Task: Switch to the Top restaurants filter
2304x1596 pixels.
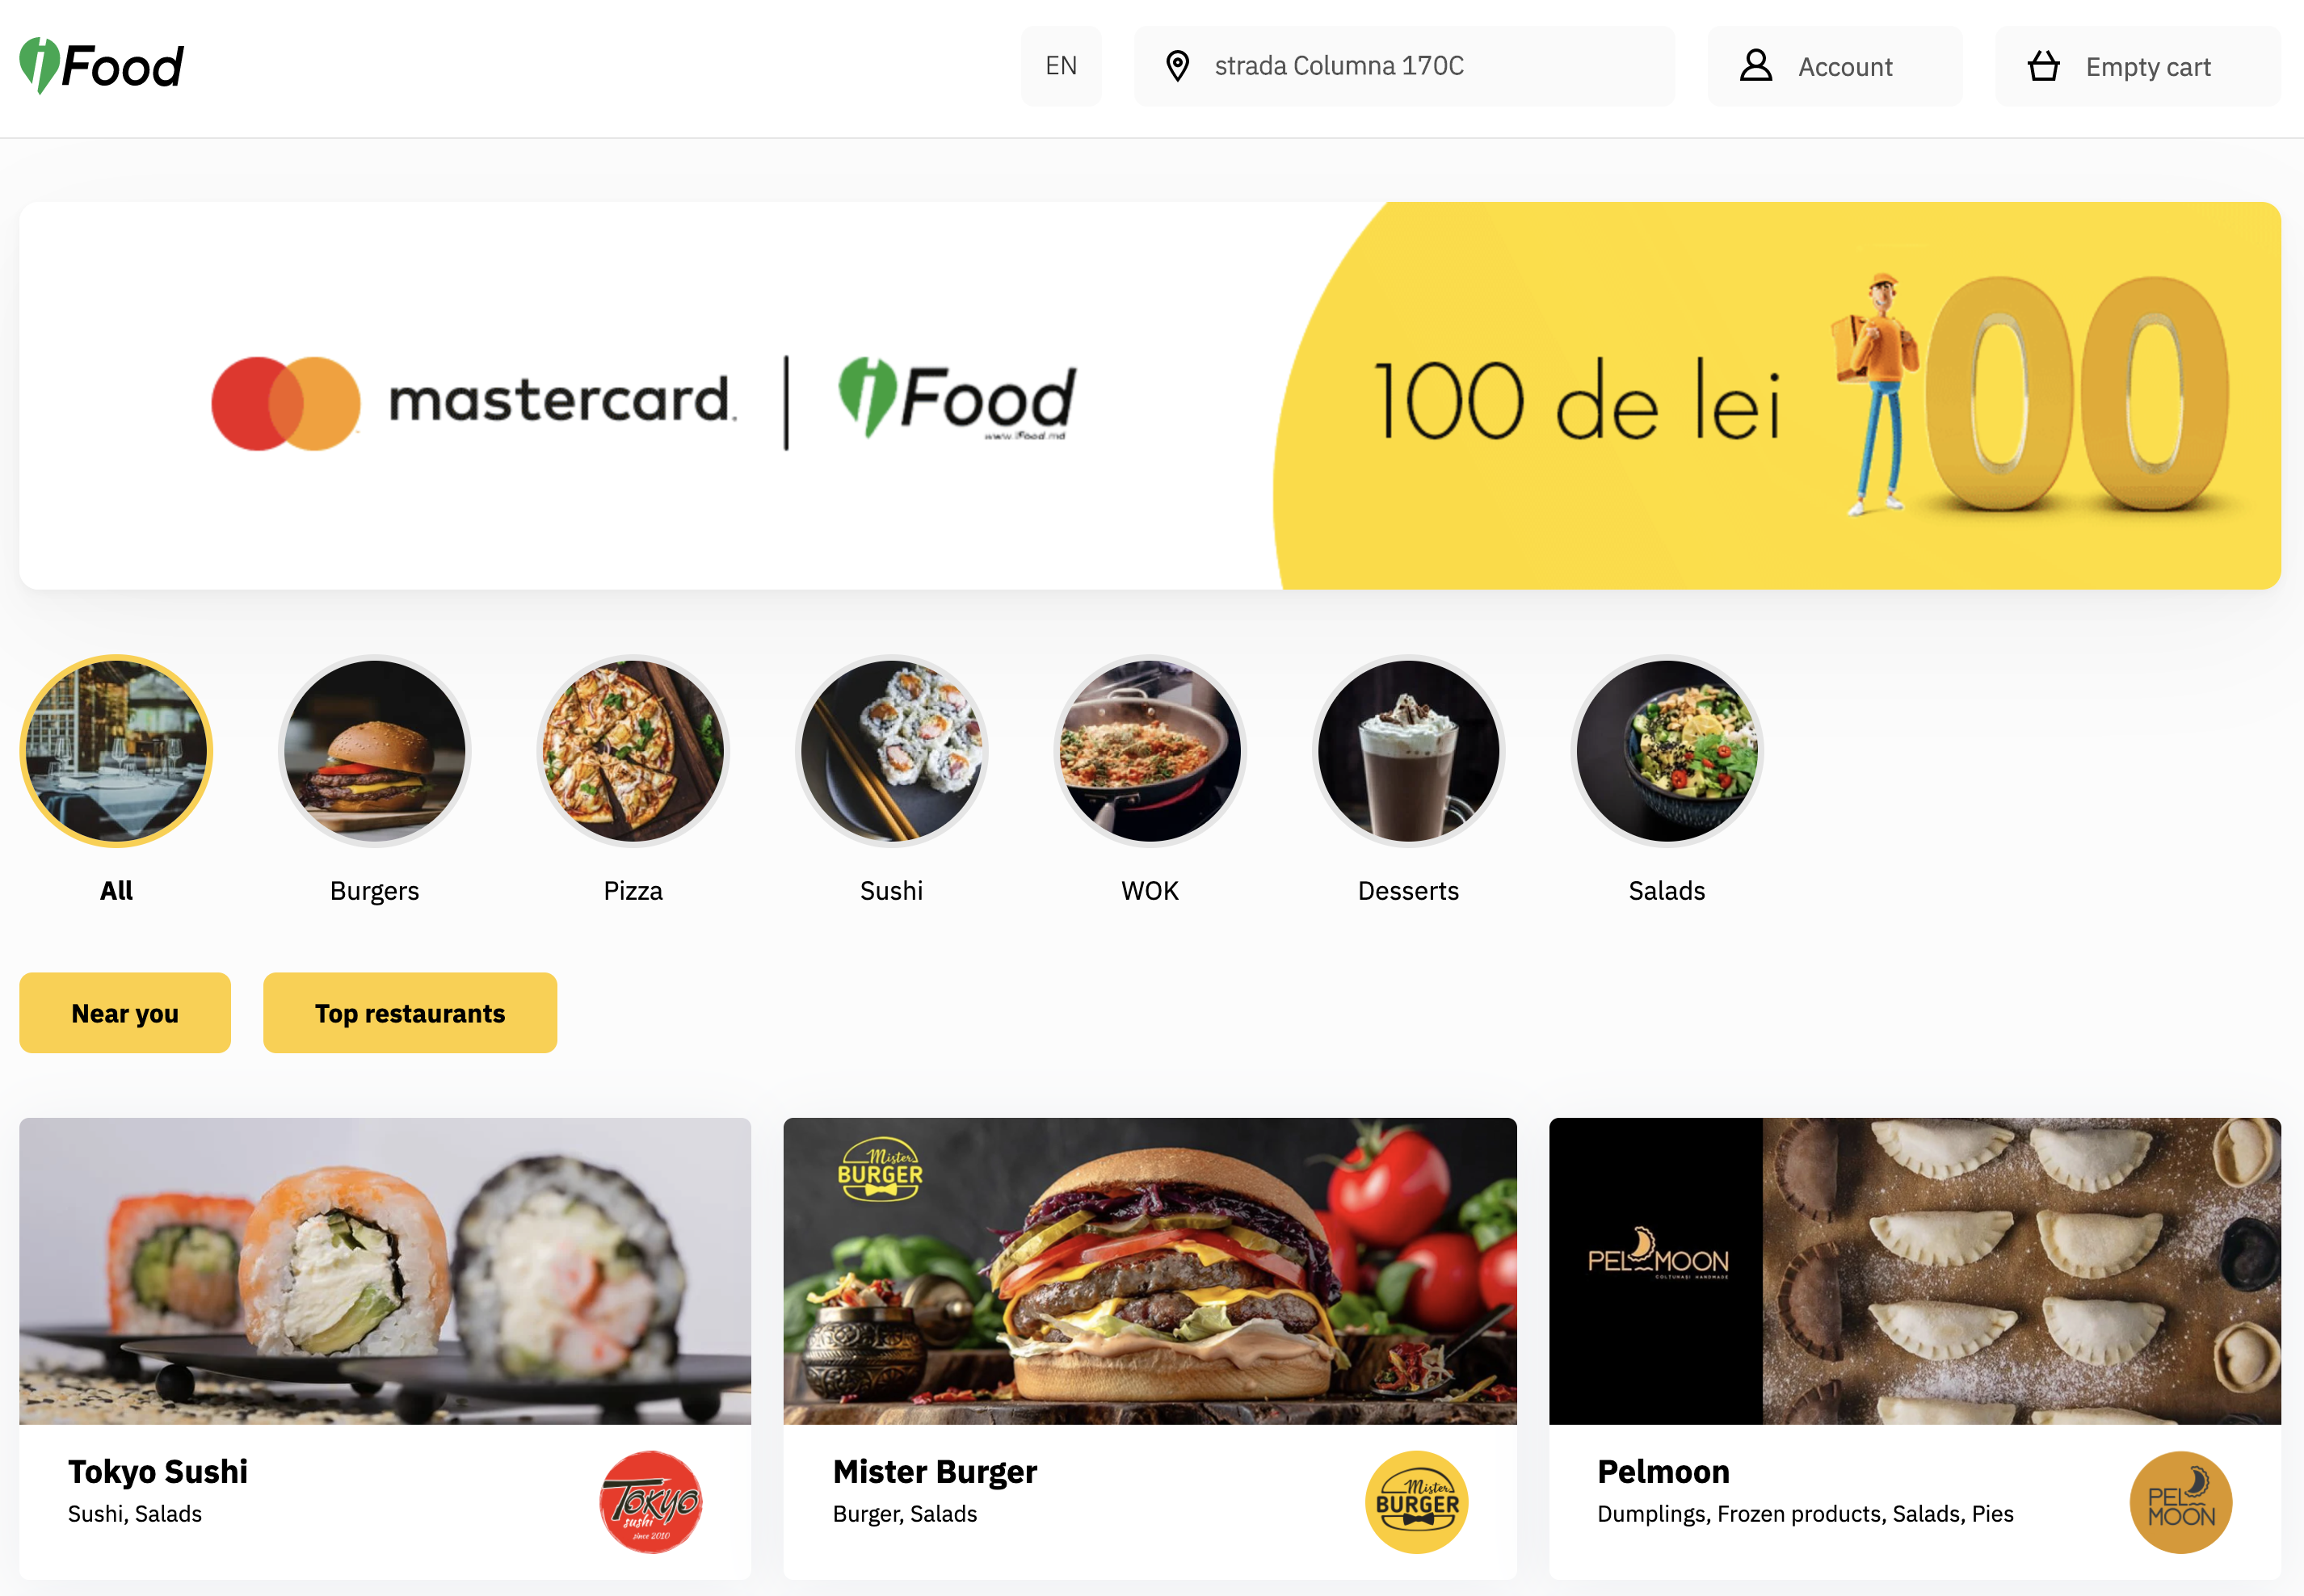Action: pyautogui.click(x=410, y=1013)
